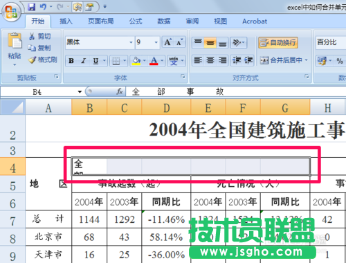The image size is (346, 263).
Task: Toggle underline formatting
Action: click(x=95, y=61)
